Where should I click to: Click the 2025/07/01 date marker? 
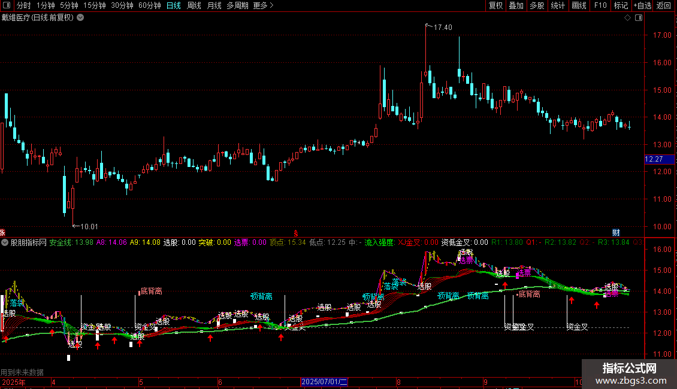(x=324, y=382)
